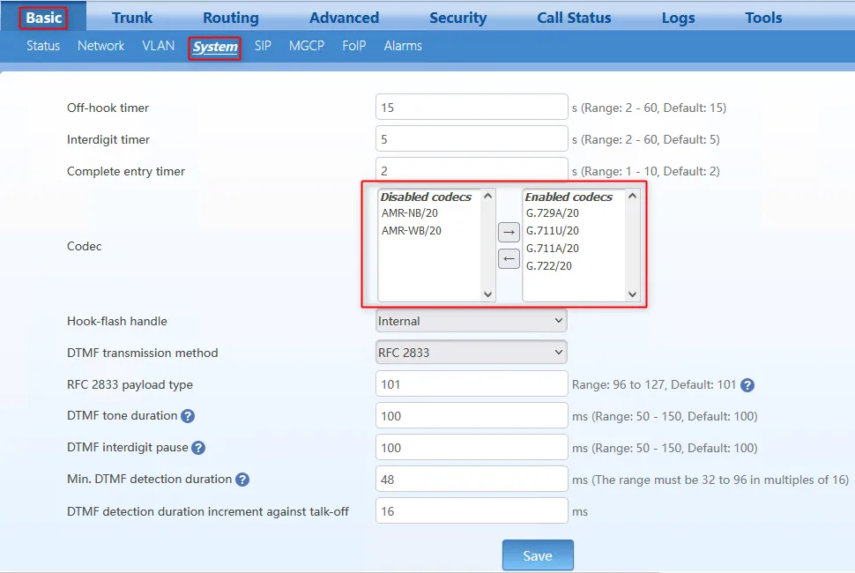Select G.722/20 in Enabled codecs
The width and height of the screenshot is (855, 573).
[549, 266]
